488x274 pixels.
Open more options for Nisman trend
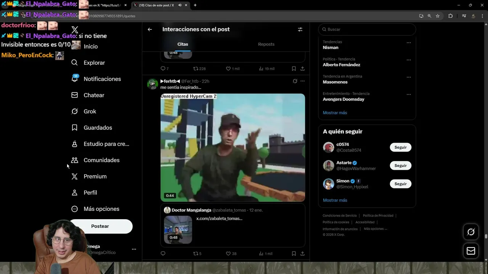pos(409,43)
